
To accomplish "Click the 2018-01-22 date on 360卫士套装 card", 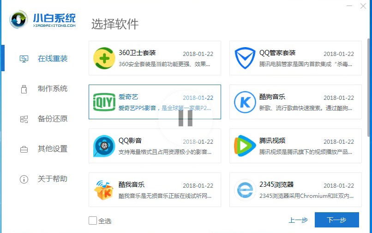I will 198,54.
